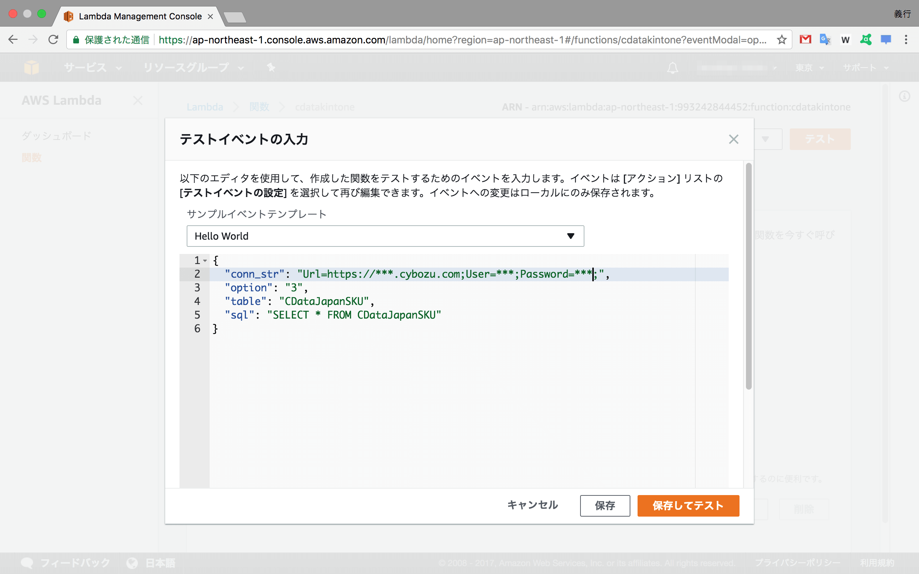Viewport: 919px width, 574px height.
Task: Close the test event dialog with X
Action: click(x=733, y=139)
